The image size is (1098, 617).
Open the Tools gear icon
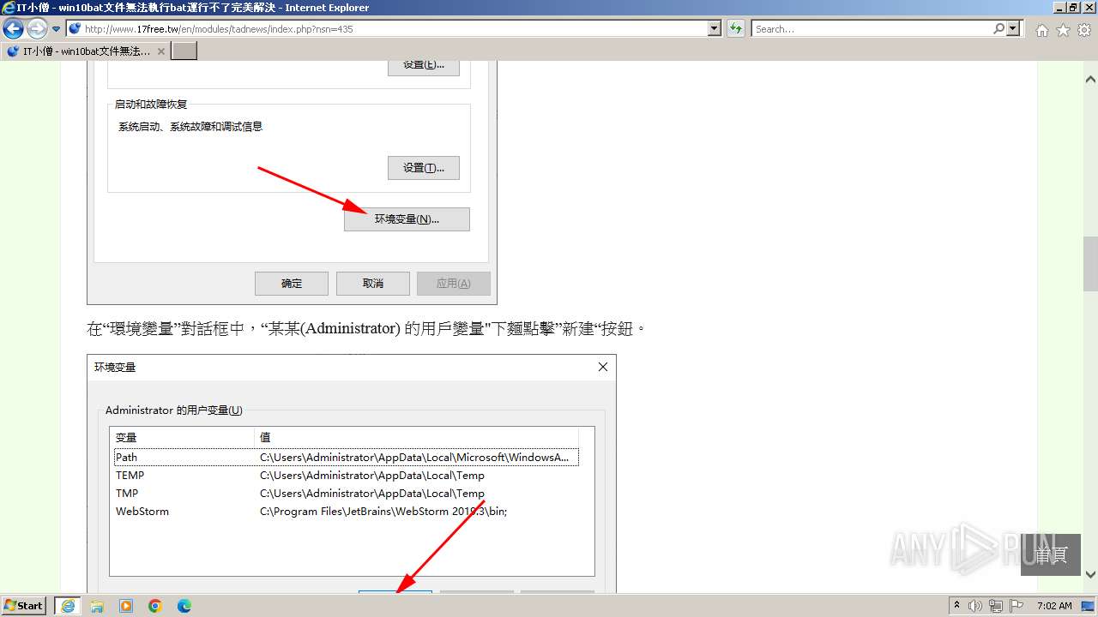[x=1084, y=30]
